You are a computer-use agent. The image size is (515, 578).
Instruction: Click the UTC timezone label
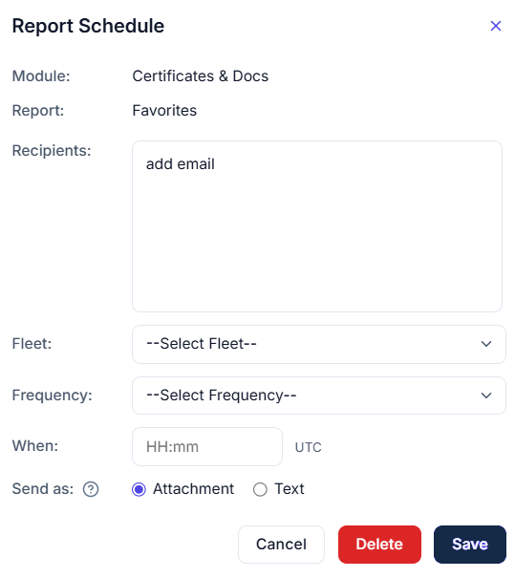click(309, 447)
